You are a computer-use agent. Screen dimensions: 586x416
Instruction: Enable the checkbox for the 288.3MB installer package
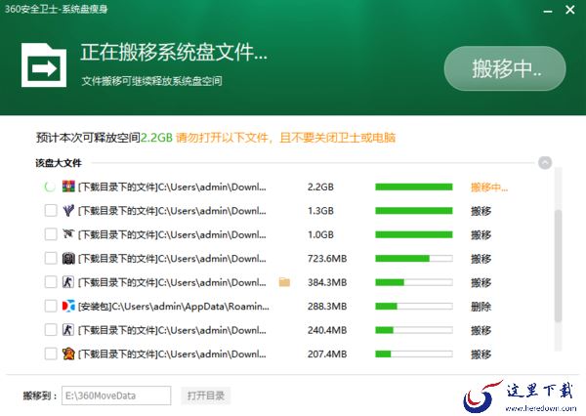(x=51, y=306)
